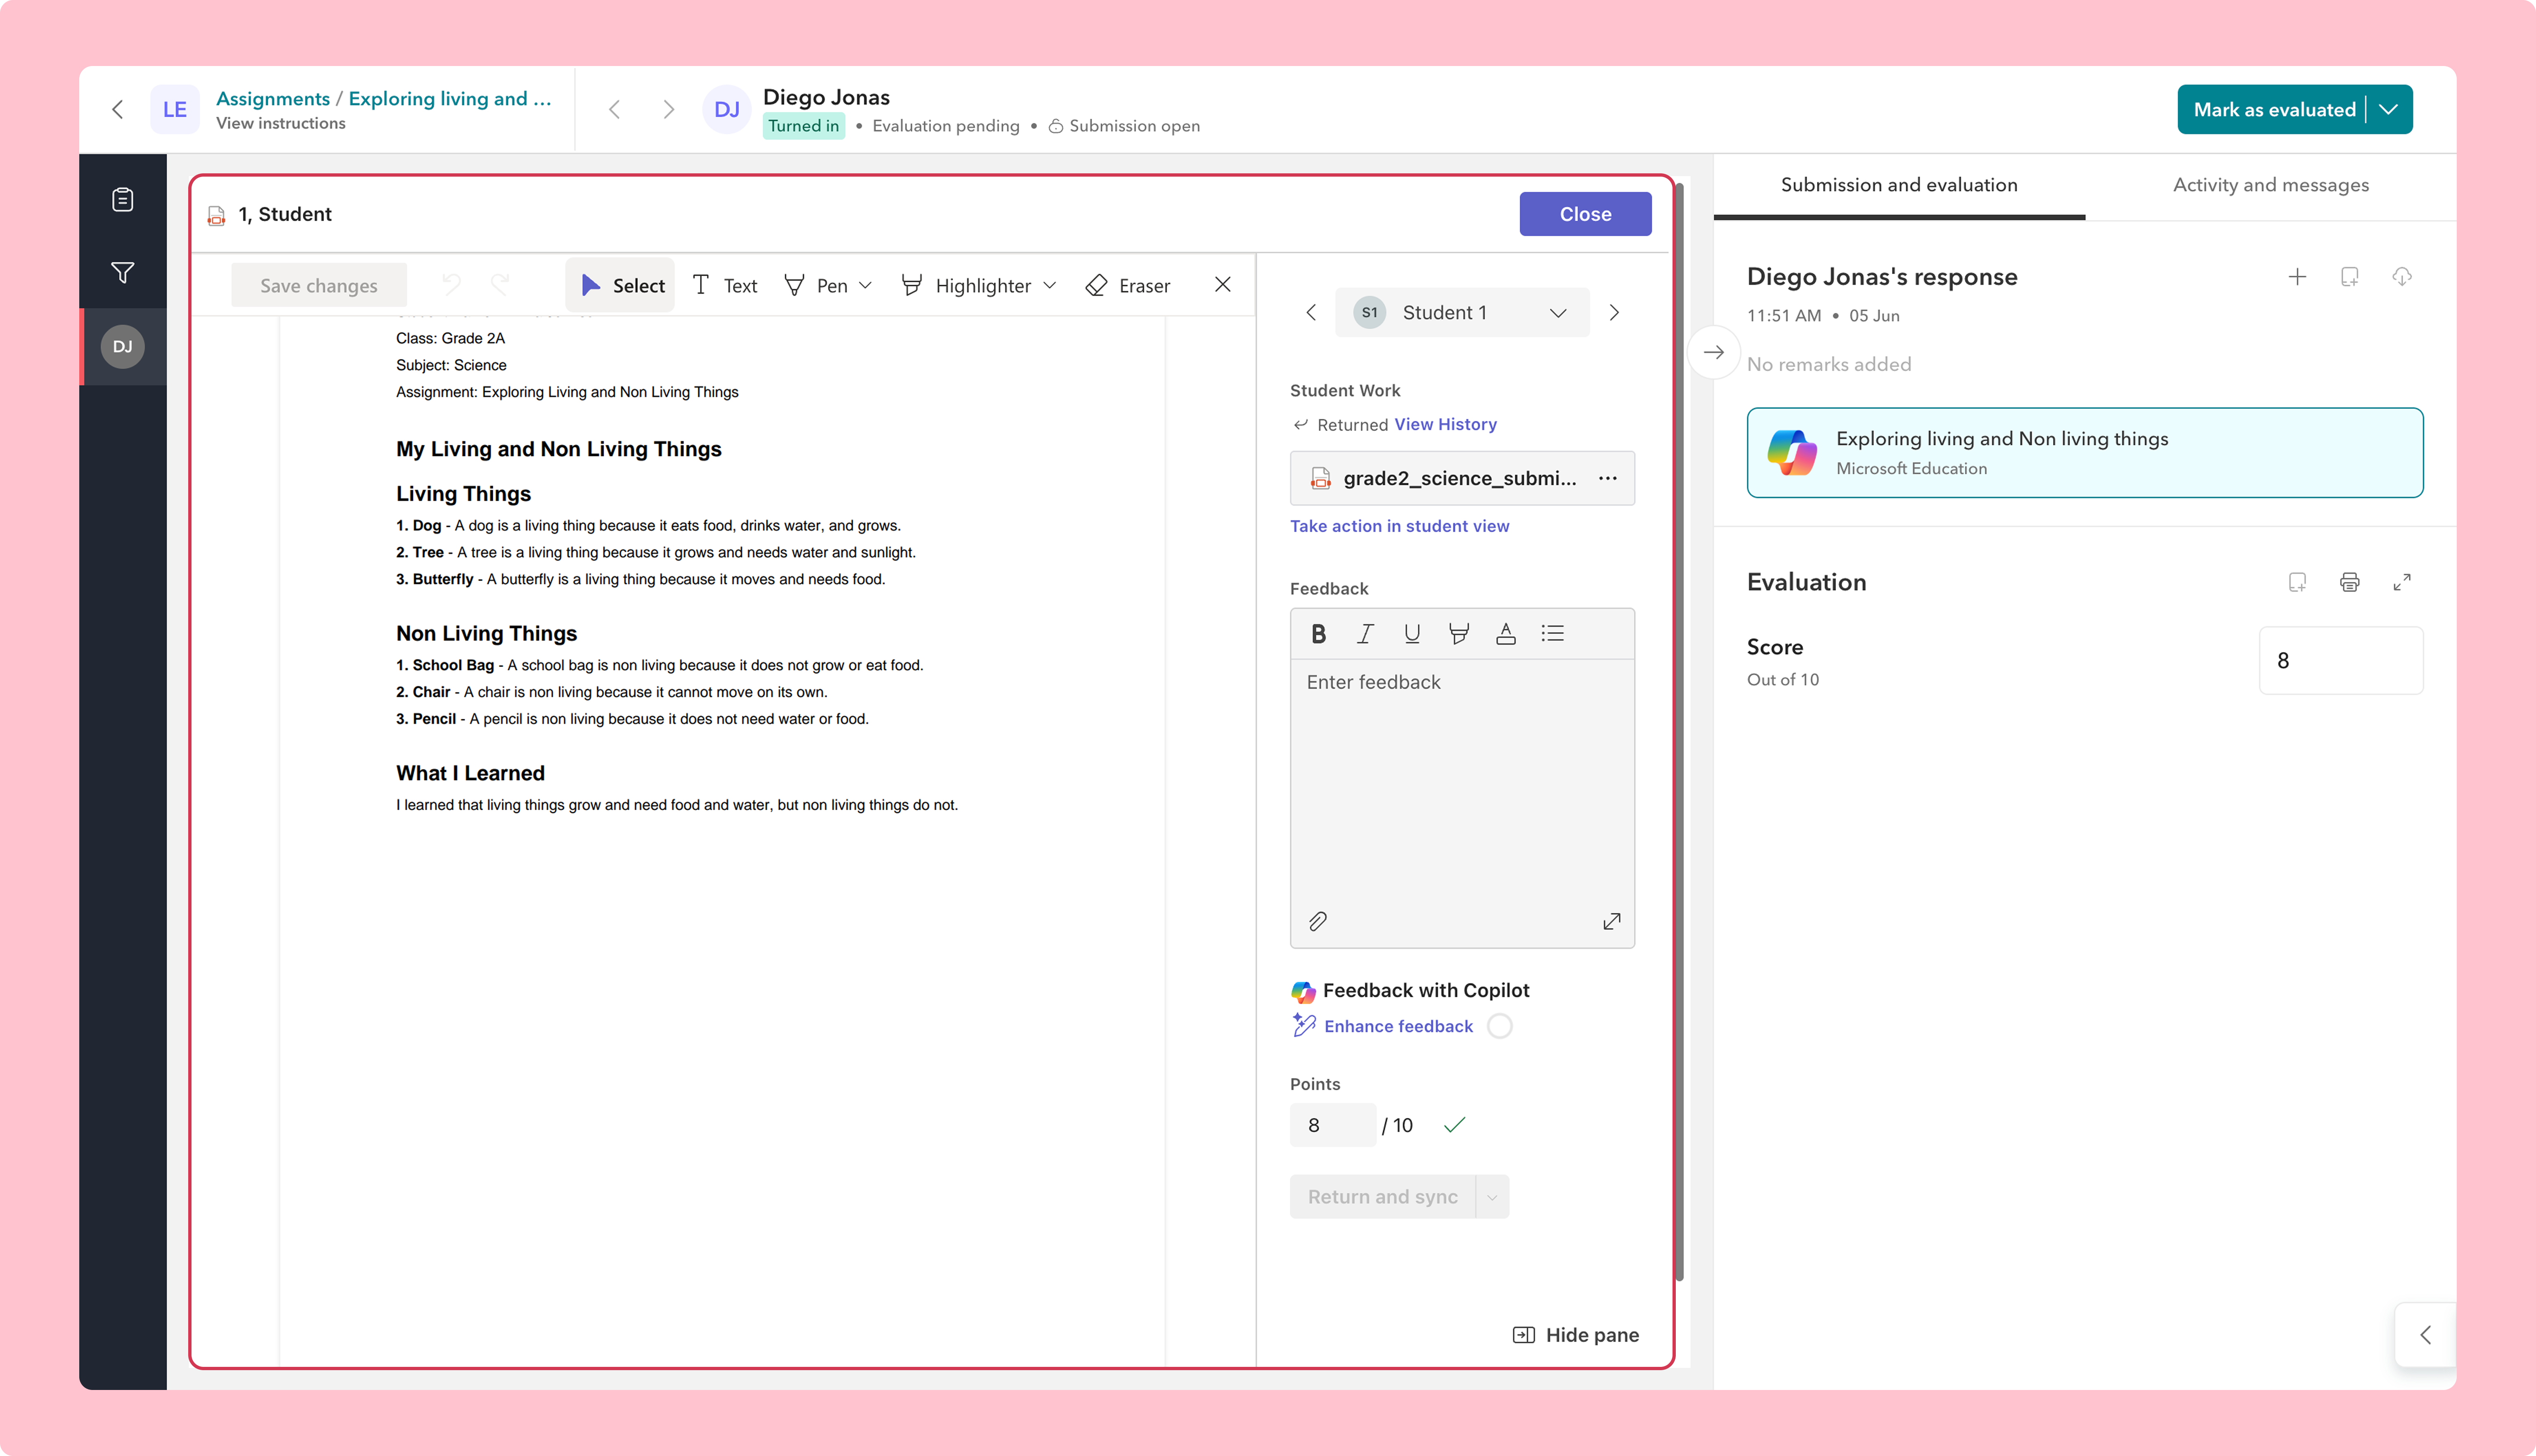Redo the annotation change
2536x1456 pixels.
pos(501,285)
